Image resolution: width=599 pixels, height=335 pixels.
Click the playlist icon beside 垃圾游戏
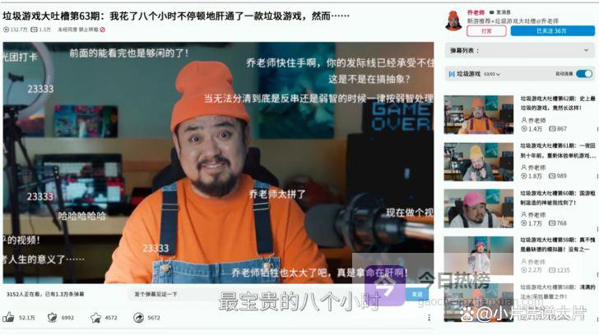[x=452, y=74]
